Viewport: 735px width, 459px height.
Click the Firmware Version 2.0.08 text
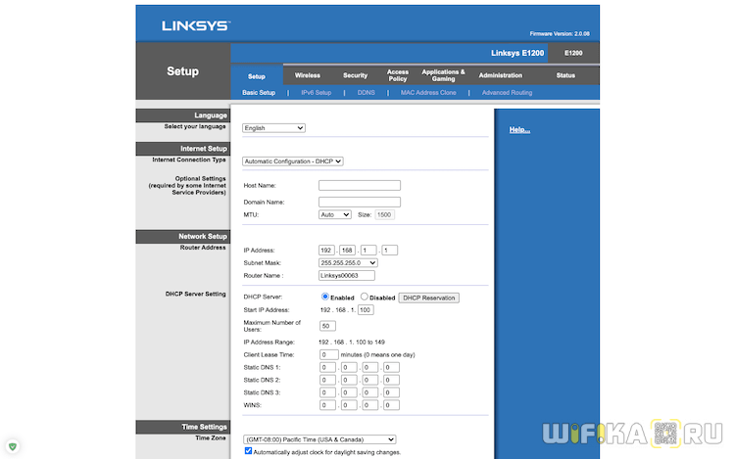[x=560, y=33]
